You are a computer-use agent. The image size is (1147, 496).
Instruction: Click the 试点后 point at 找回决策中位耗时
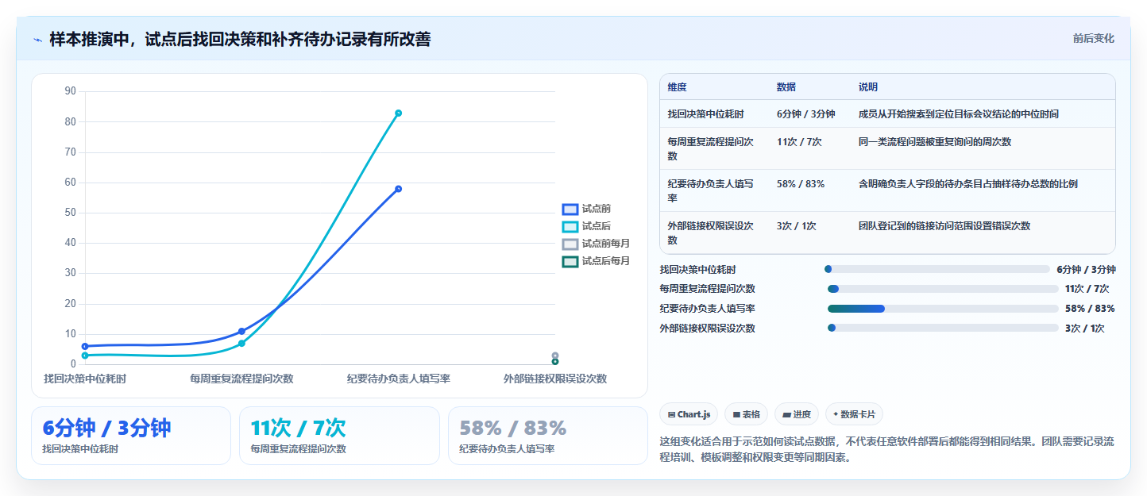click(x=85, y=356)
